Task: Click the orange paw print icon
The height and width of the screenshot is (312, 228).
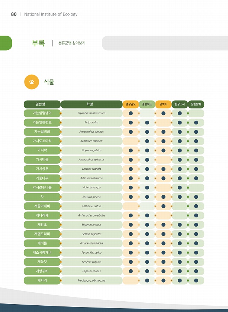Action: click(x=32, y=82)
